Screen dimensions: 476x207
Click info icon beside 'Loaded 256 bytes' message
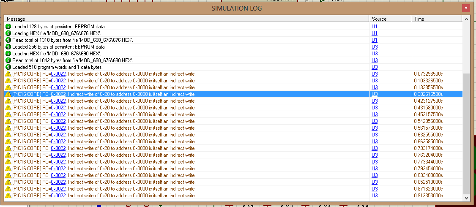point(8,47)
